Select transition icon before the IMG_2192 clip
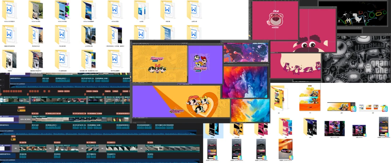This screenshot has width=391, height=163. 15,148
